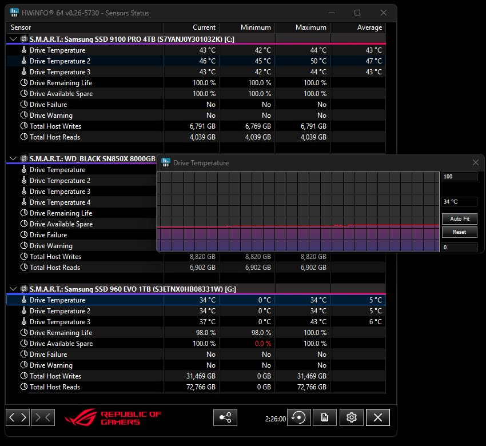486x446 pixels.
Task: Click the Sensor column header
Action: coord(85,27)
